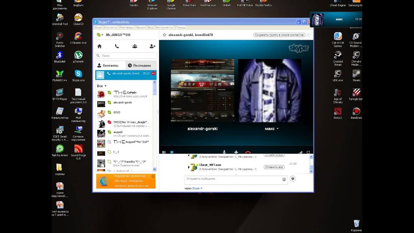Switch to the 'Последние' tab
Screen dimensions: 414x233
(141, 65)
